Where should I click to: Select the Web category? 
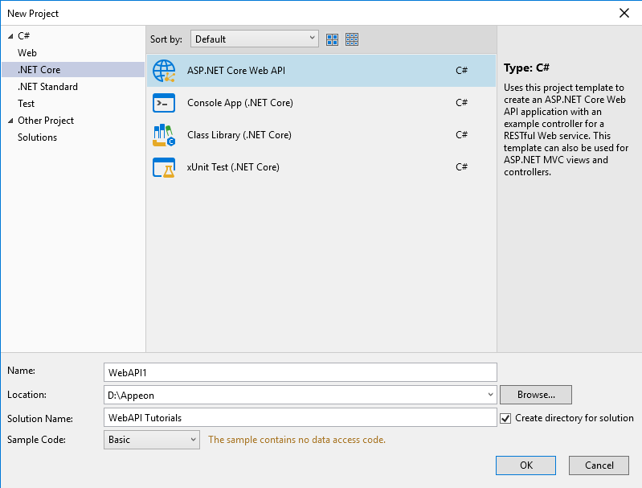tap(27, 53)
